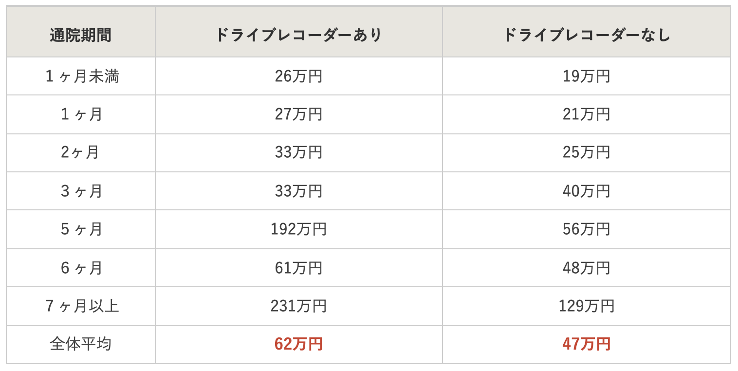The height and width of the screenshot is (371, 738).
Task: Click the 21万円 cell
Action: tap(586, 114)
